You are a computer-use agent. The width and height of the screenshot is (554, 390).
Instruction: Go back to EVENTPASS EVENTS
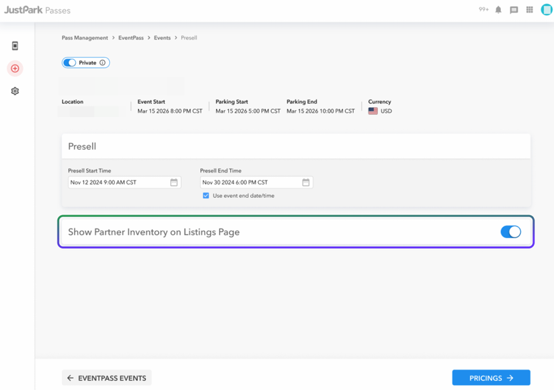(x=107, y=378)
